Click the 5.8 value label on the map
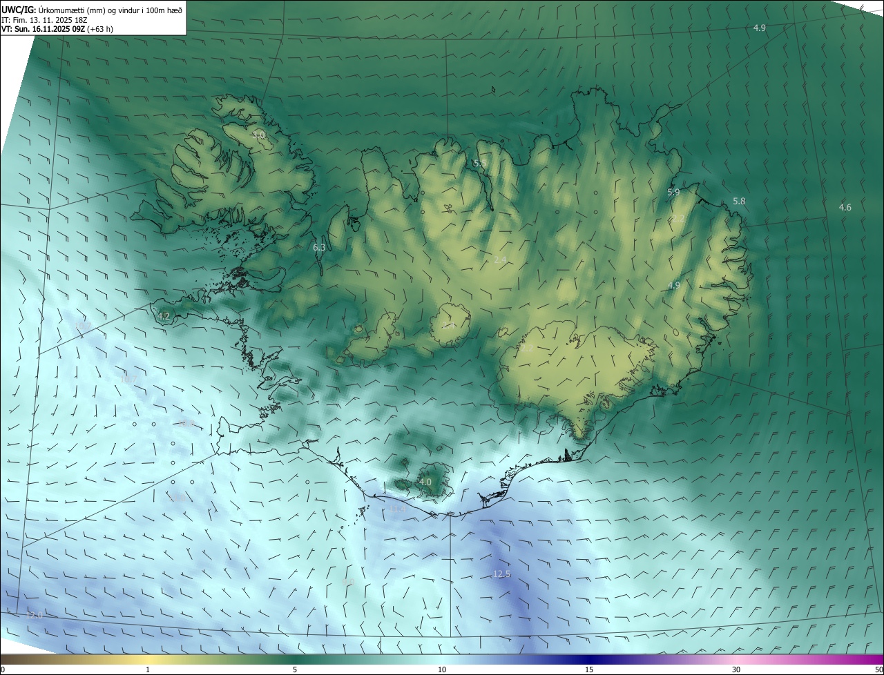 click(x=739, y=202)
